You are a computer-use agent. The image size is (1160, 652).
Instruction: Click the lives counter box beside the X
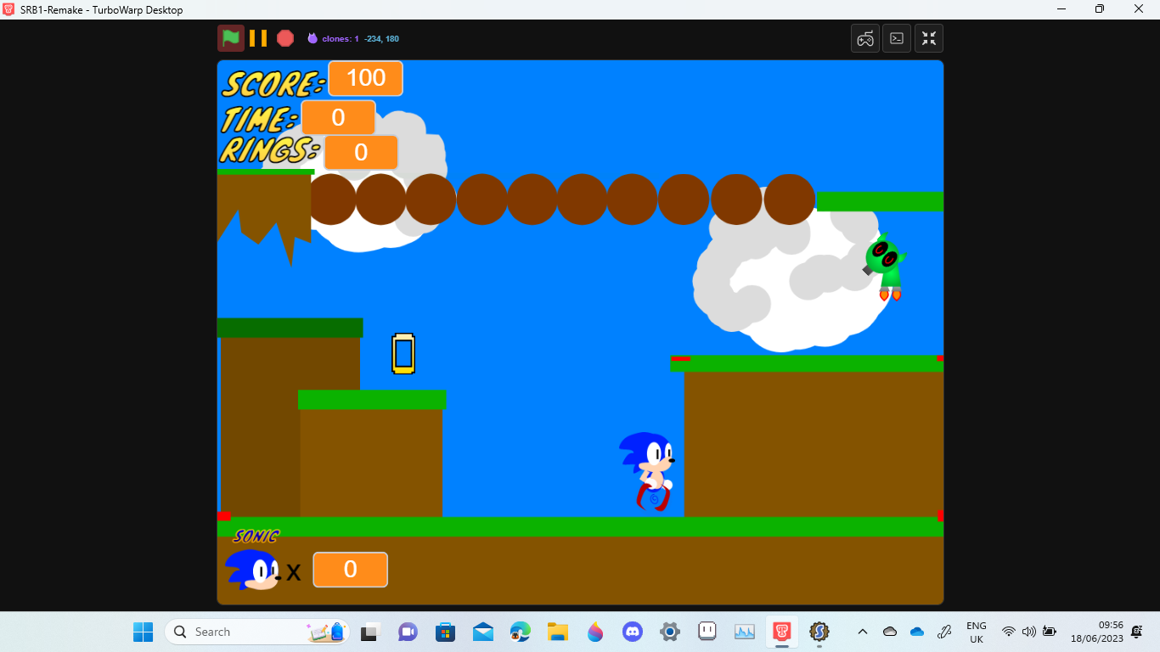(351, 570)
